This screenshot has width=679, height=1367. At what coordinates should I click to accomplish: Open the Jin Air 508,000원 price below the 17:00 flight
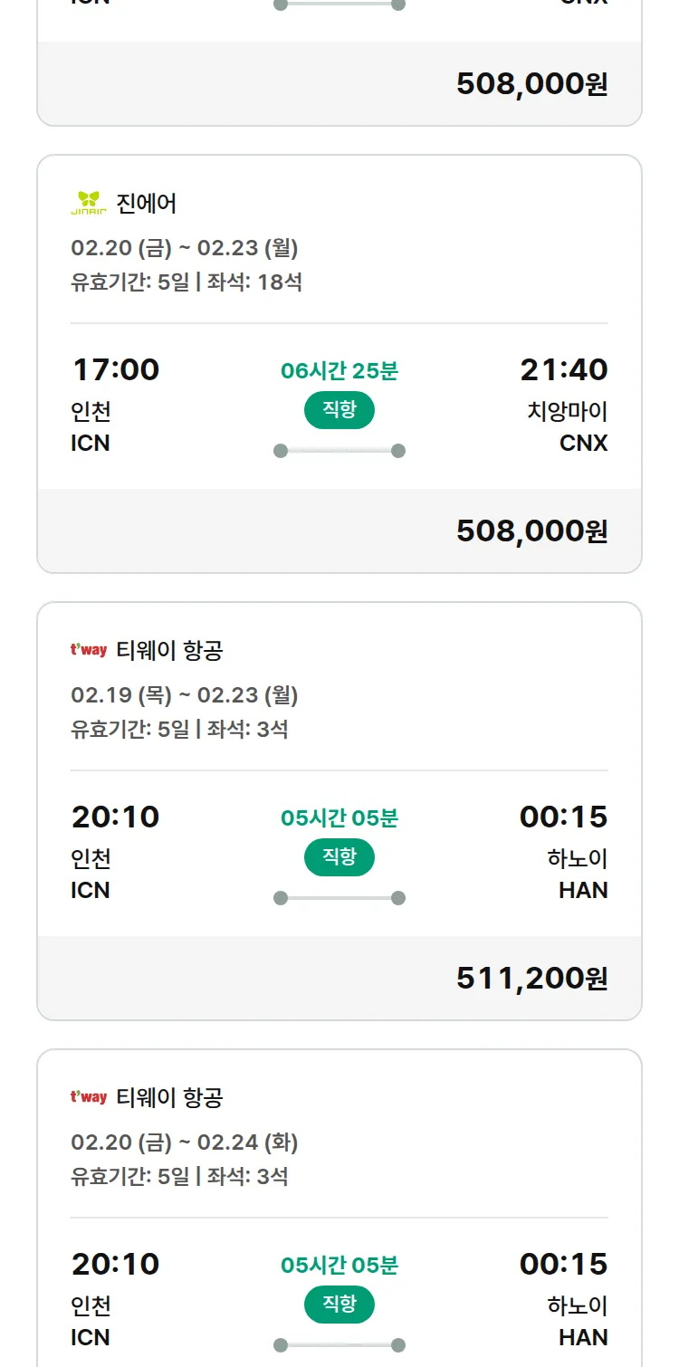click(531, 531)
